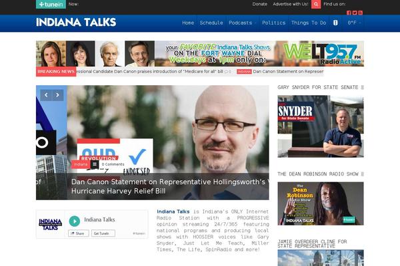The width and height of the screenshot is (400, 266).
Task: Click the INDIANA TALKS site logo
Action: tap(76, 23)
